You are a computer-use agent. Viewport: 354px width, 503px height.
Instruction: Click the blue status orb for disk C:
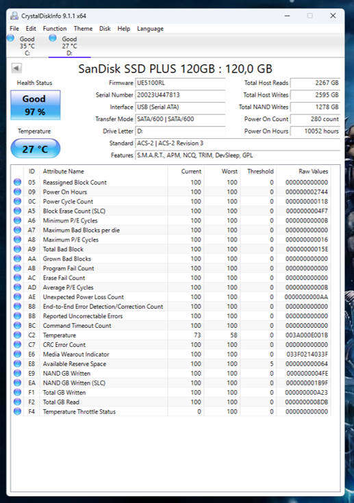[x=10, y=38]
